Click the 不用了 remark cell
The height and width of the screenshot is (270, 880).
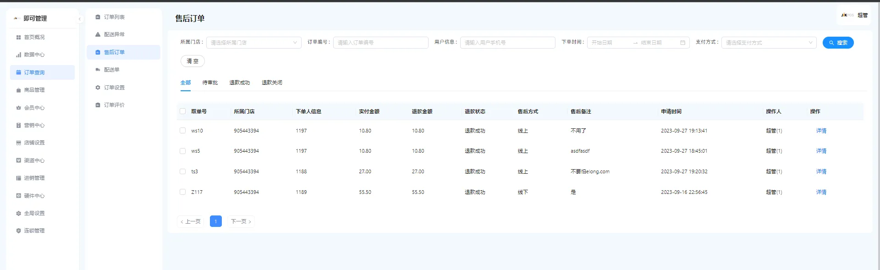pos(578,131)
